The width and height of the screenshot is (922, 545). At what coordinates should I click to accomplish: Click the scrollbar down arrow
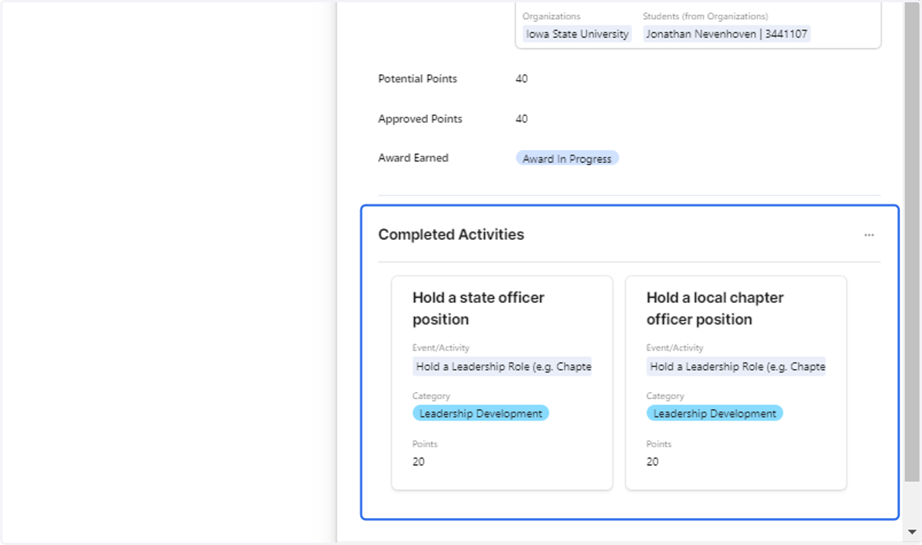[911, 532]
